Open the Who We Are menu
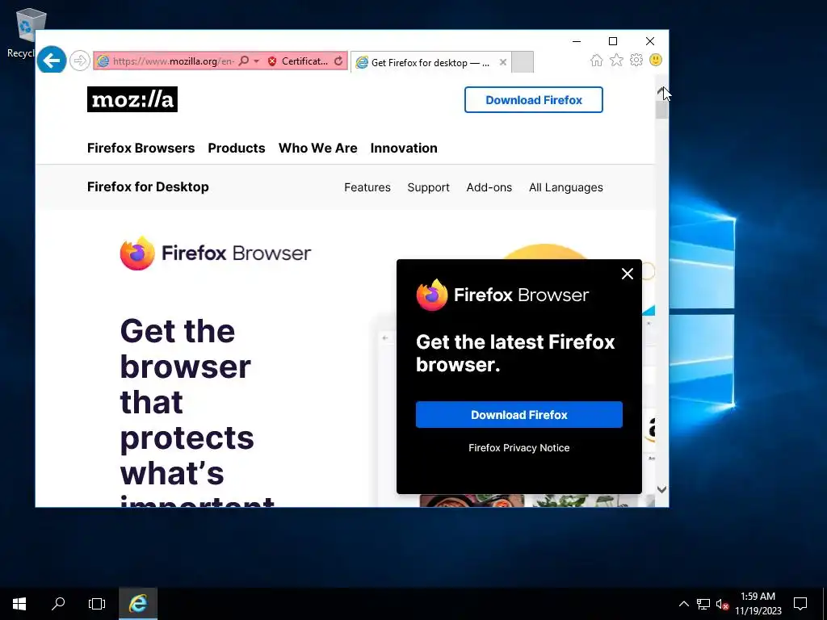 [x=318, y=149]
